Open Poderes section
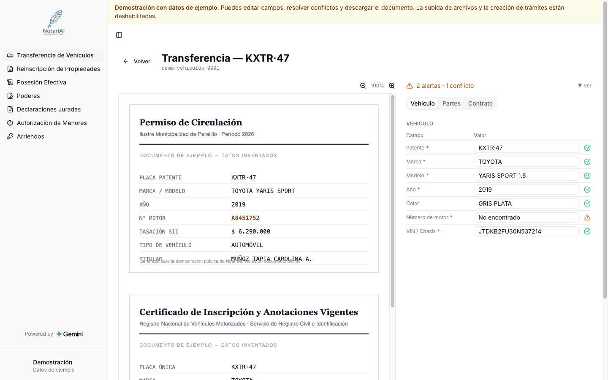The image size is (608, 380). point(54,96)
